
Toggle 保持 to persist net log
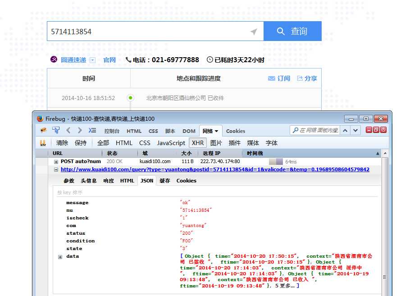(81, 143)
